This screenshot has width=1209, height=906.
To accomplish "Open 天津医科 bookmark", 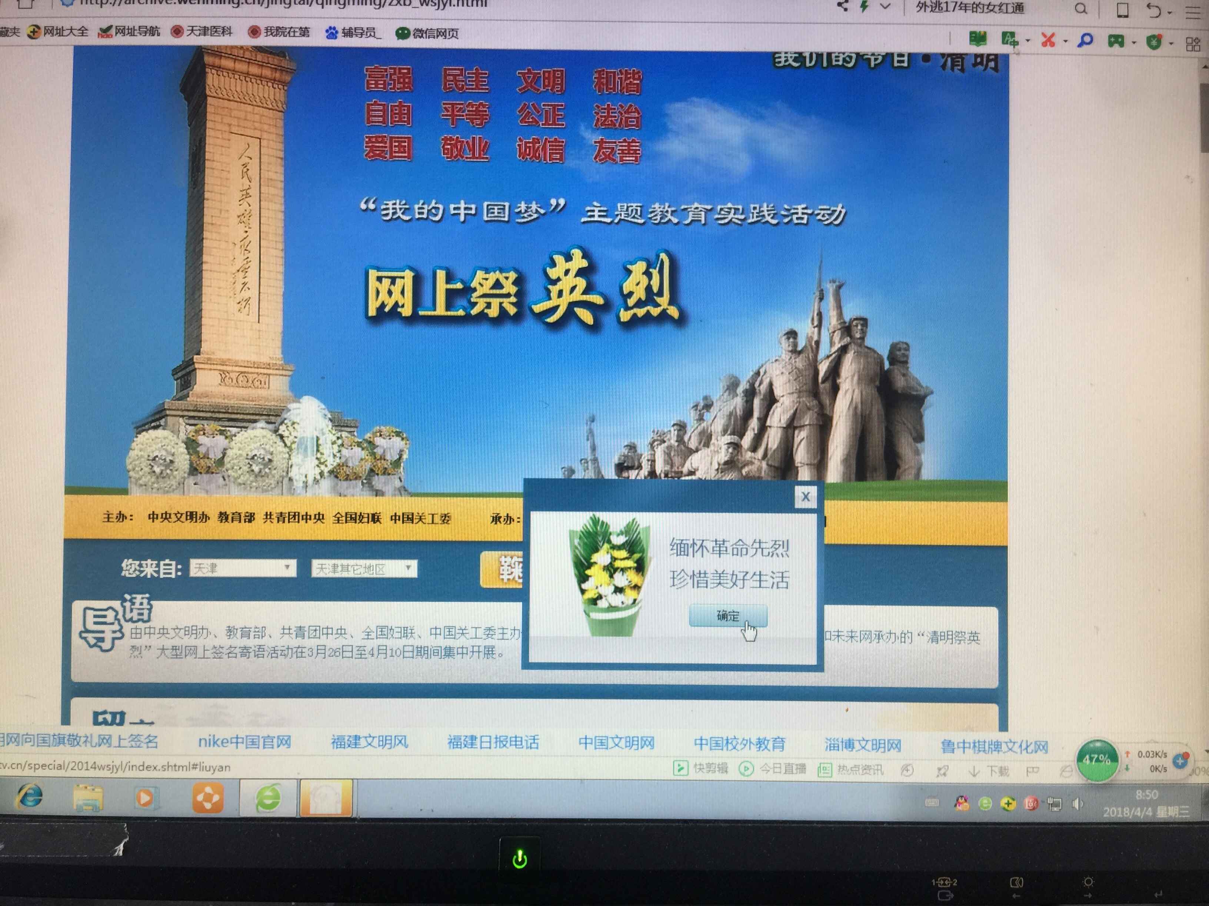I will [x=201, y=32].
